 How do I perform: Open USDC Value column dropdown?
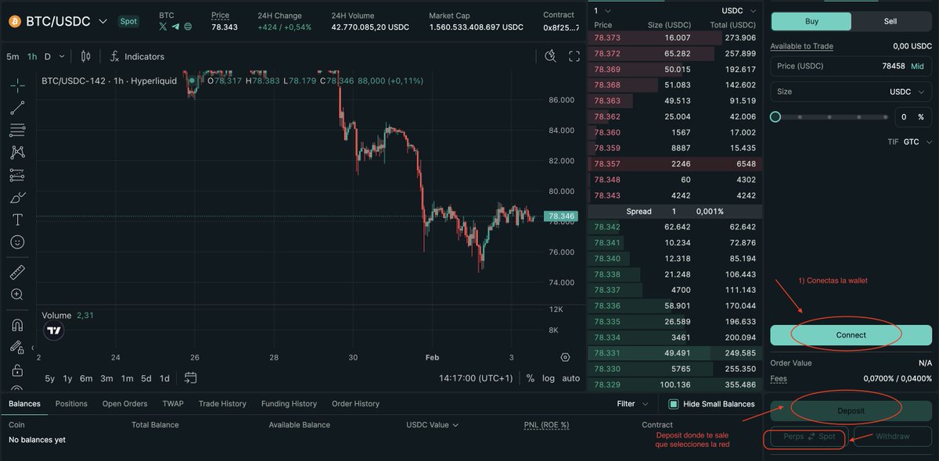coord(432,425)
